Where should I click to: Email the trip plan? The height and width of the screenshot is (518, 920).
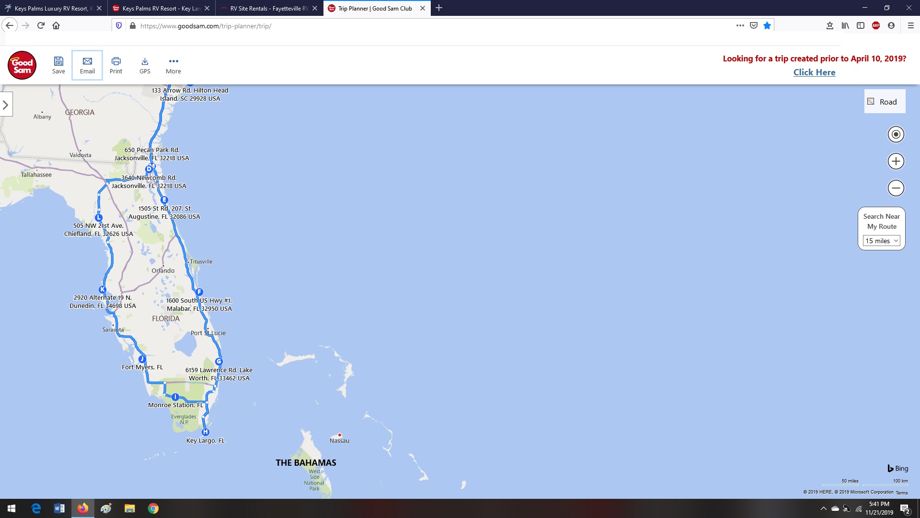pyautogui.click(x=87, y=65)
